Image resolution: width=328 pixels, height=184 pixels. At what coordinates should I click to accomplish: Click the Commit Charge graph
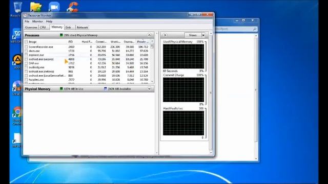tap(183, 89)
